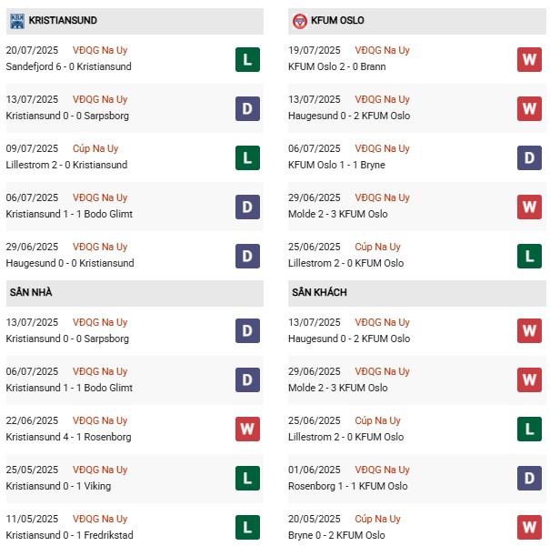Click the KFUM Oslo team crest
Screen dimensions: 550x546
300,20
